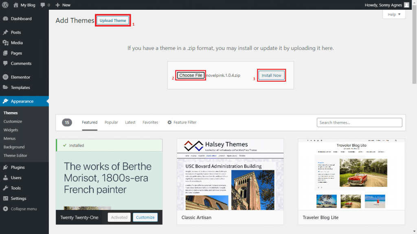Open Media via its sidebar icon
This screenshot has height=234, width=417.
[x=5, y=43]
